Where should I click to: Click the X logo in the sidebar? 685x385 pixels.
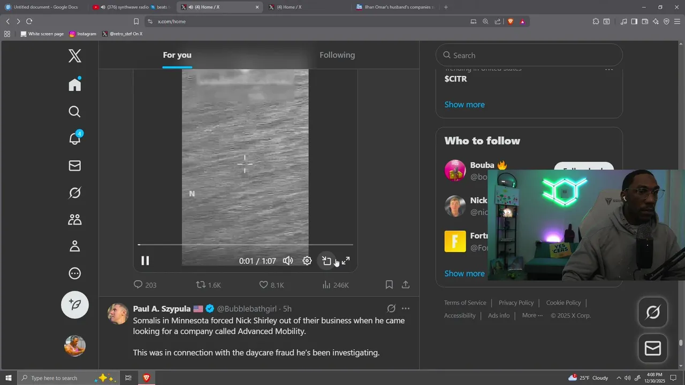click(75, 56)
